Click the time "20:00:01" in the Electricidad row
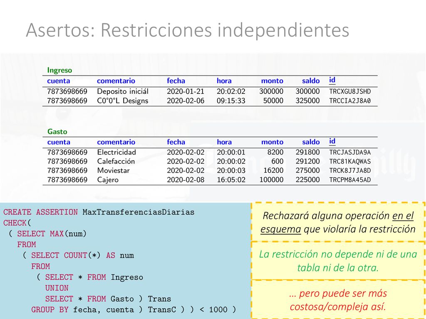The height and width of the screenshot is (319, 426). coord(231,152)
